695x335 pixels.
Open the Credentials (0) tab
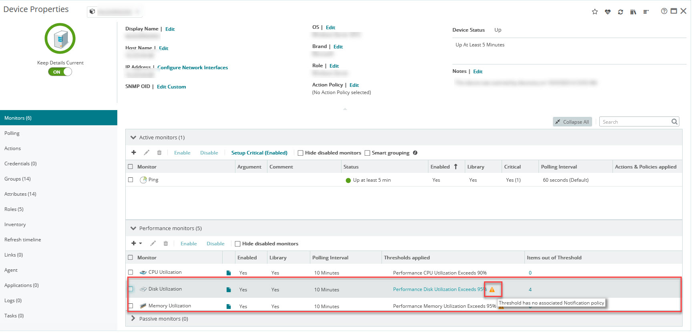pos(58,163)
